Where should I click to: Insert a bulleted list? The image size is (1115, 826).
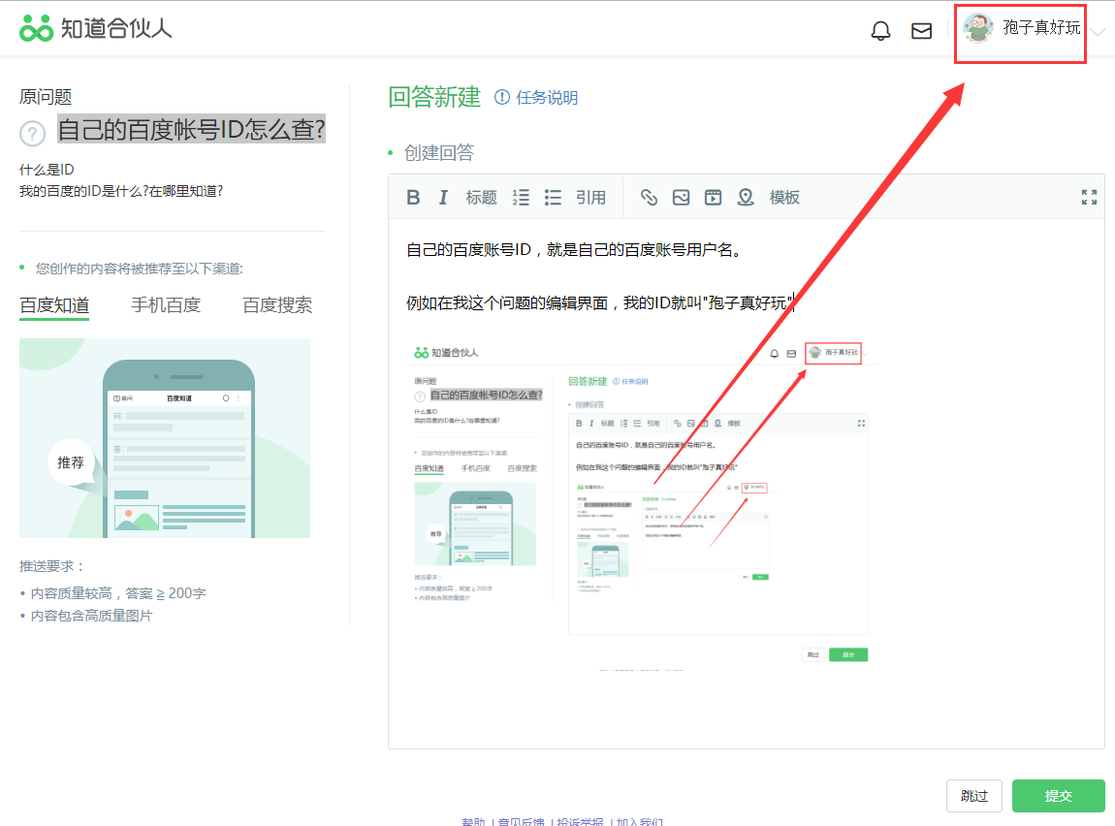(x=553, y=198)
